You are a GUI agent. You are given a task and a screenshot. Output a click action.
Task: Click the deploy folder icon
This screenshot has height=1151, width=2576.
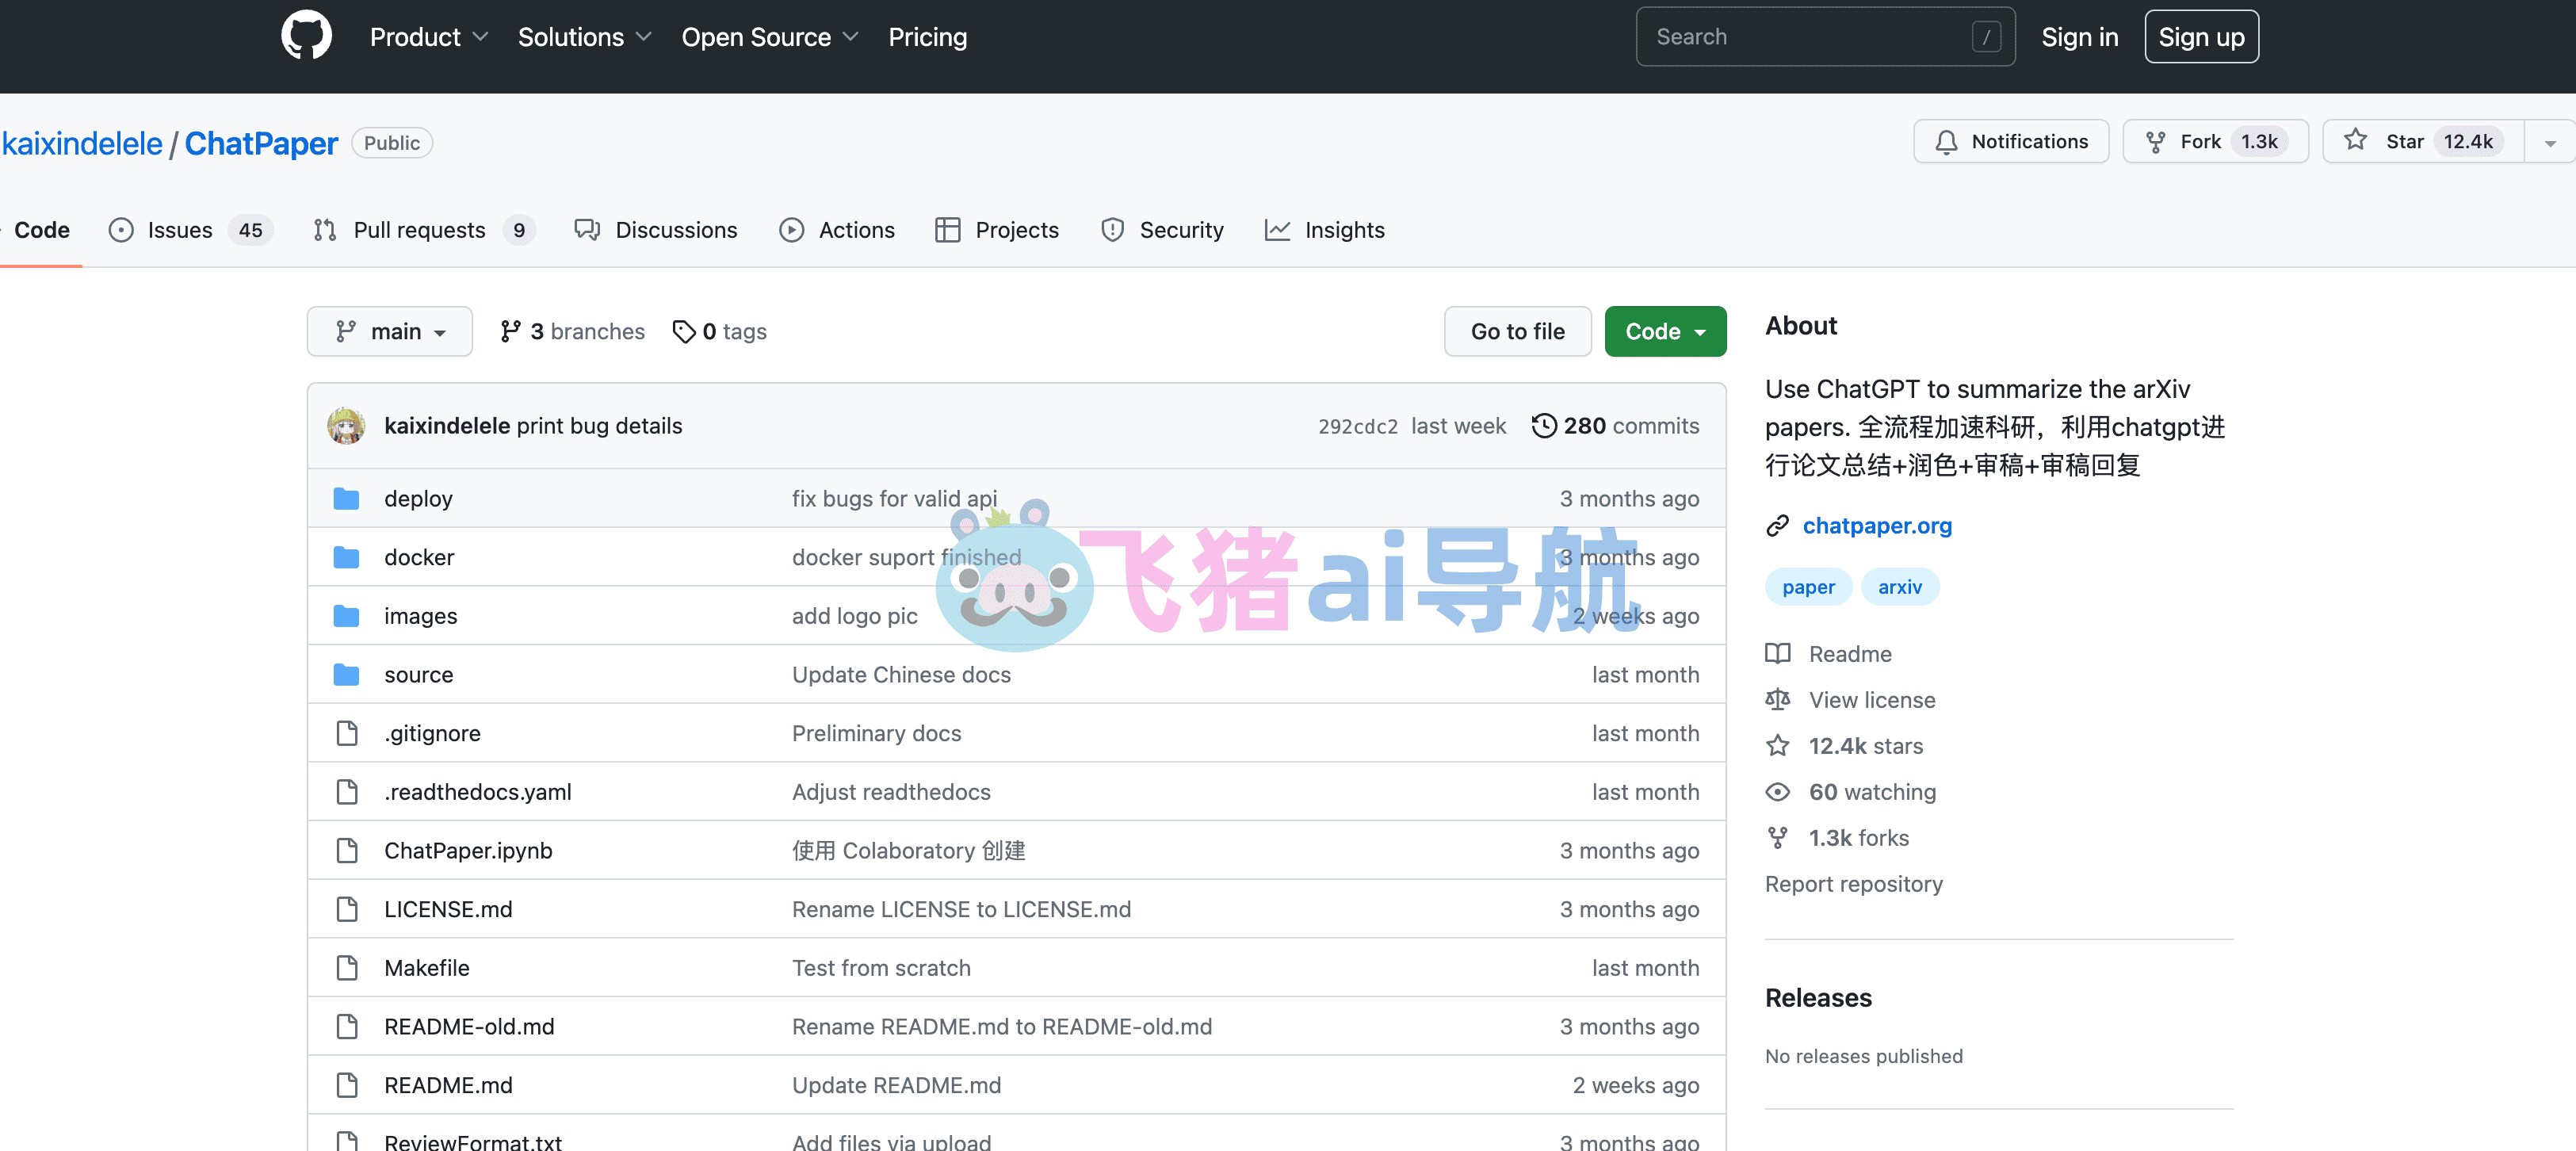tap(346, 498)
